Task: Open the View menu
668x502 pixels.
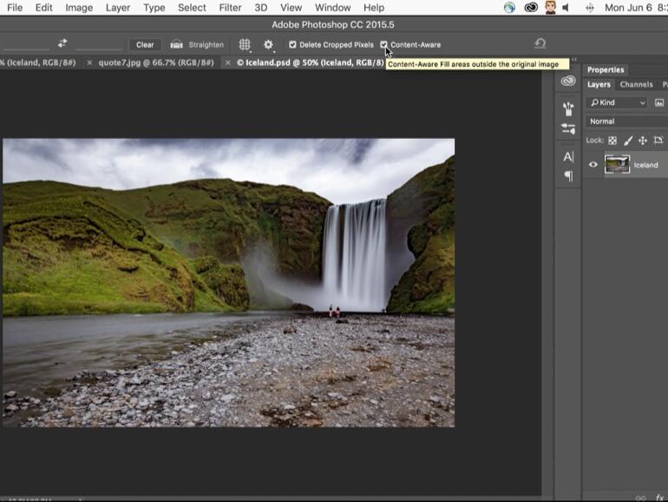Action: 291,8
